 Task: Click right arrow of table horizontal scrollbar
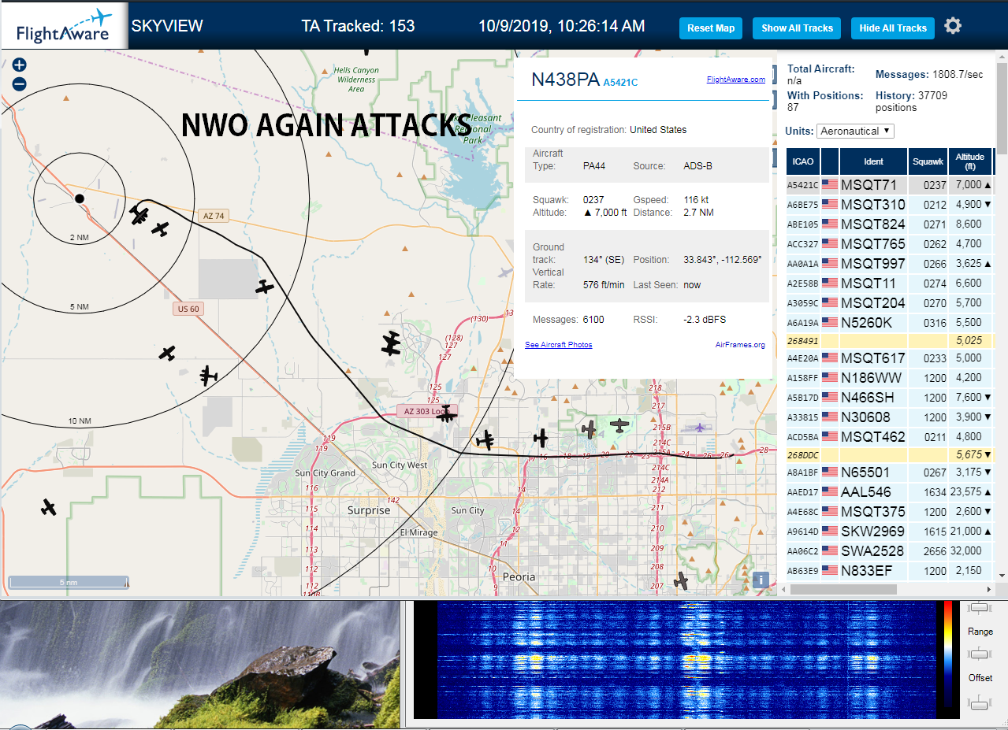pos(989,589)
